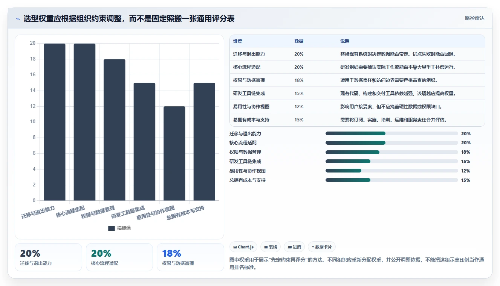Toggle the 指标值 legend entry text
Viewport: 500px width, 286px height.
pos(124,228)
